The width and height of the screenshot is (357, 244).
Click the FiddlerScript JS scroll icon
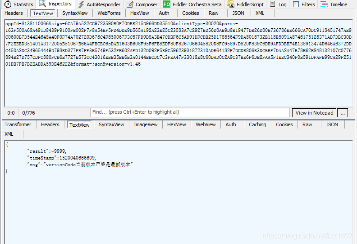click(231, 4)
